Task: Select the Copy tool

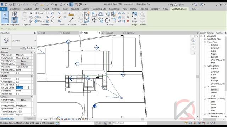Action: pyautogui.click(x=101, y=20)
